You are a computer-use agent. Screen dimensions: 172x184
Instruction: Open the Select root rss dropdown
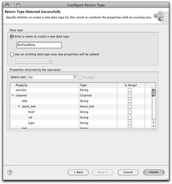(x=52, y=77)
